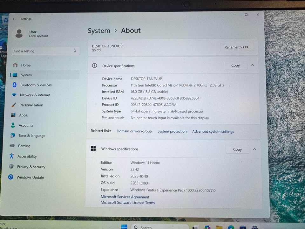
Task: Click the Edition Windows 11 Home value
Action: [145, 163]
